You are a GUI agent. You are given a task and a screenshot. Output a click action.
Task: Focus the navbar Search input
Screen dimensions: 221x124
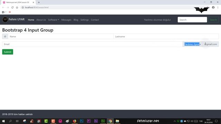192,20
